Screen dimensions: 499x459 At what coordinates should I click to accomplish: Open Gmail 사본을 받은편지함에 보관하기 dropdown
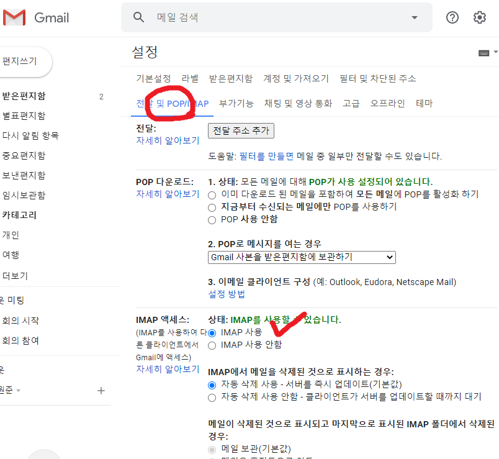pyautogui.click(x=302, y=257)
